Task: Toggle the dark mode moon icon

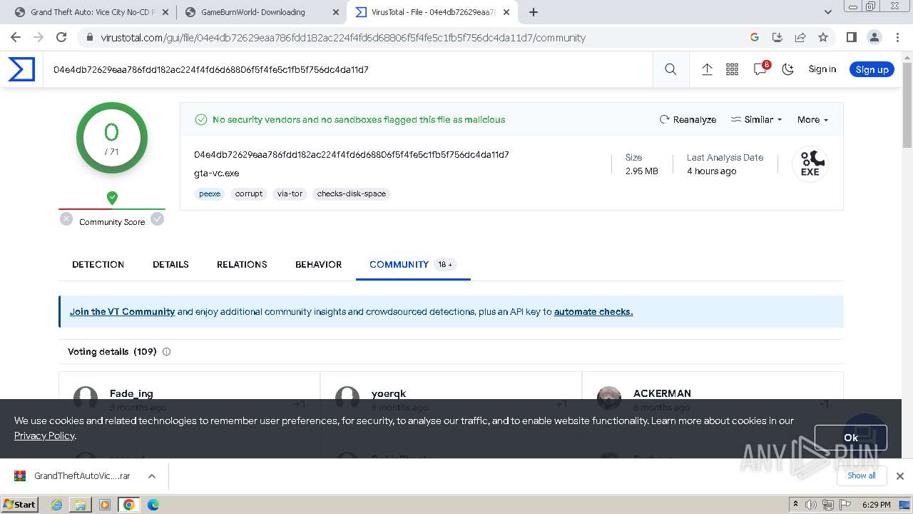Action: tap(787, 69)
